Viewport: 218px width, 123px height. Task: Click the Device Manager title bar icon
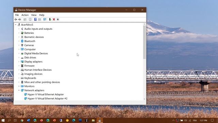pyautogui.click(x=16, y=10)
